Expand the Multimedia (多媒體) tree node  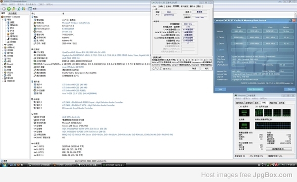pyautogui.click(x=2, y=56)
